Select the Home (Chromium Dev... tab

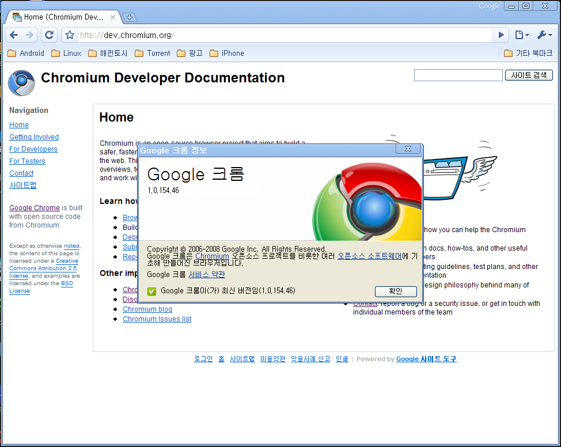[63, 17]
